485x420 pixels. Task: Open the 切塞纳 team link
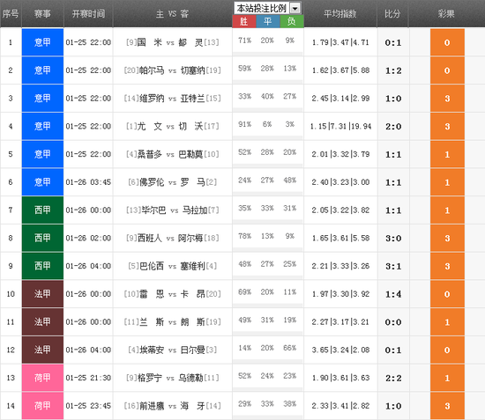pos(193,70)
